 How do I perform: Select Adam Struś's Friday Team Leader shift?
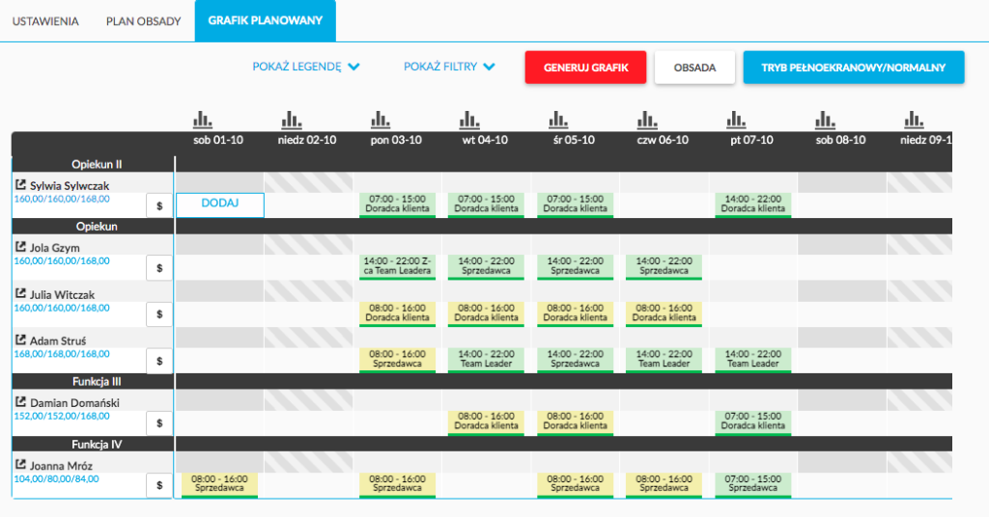click(752, 359)
